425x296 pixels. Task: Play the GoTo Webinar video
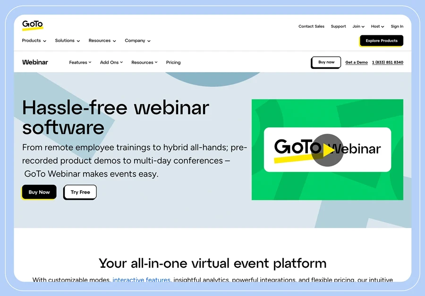327,150
